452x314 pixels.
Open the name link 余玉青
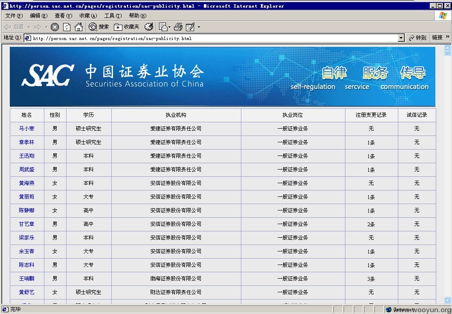26,251
